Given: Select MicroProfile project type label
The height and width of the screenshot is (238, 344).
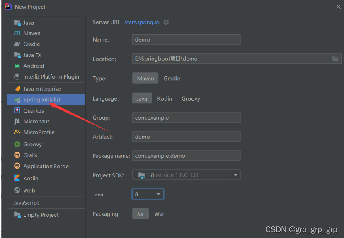Looking at the screenshot, I should (x=39, y=132).
